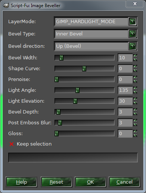Decrease Shape Curve with down arrow

coord(135,71)
